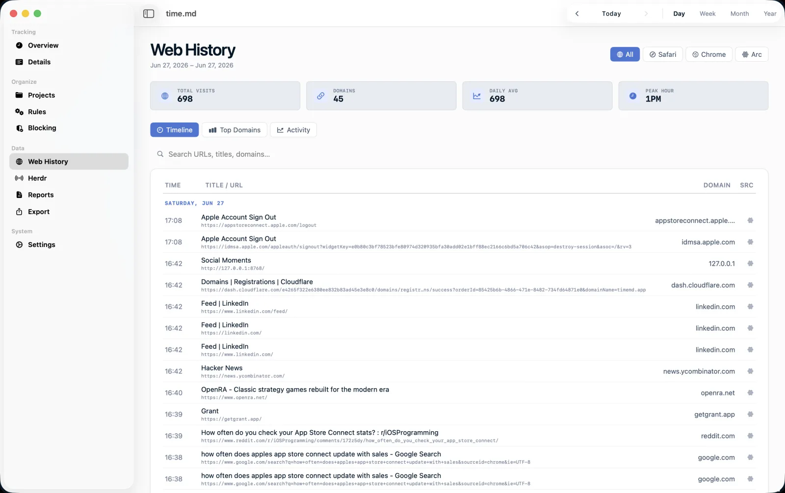Open Rules in sidebar
This screenshot has height=493, width=785.
69,112
